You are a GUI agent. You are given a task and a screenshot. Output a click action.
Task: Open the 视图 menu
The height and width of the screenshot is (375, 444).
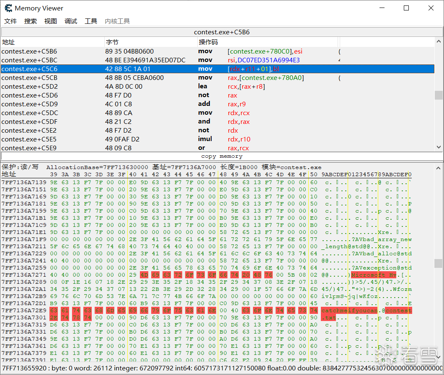[x=50, y=21]
